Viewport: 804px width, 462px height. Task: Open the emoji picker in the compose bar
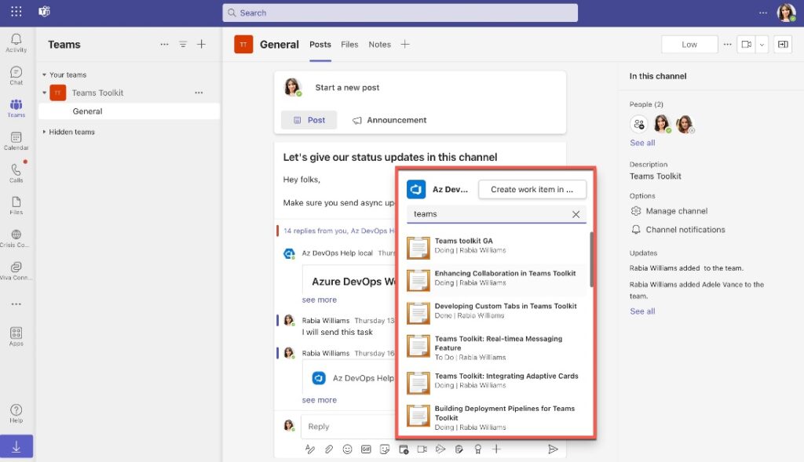[347, 449]
